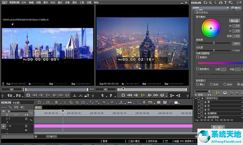The image size is (243, 145).
Task: Click the undo arrow in timeline toolbar
Action: (x=104, y=102)
